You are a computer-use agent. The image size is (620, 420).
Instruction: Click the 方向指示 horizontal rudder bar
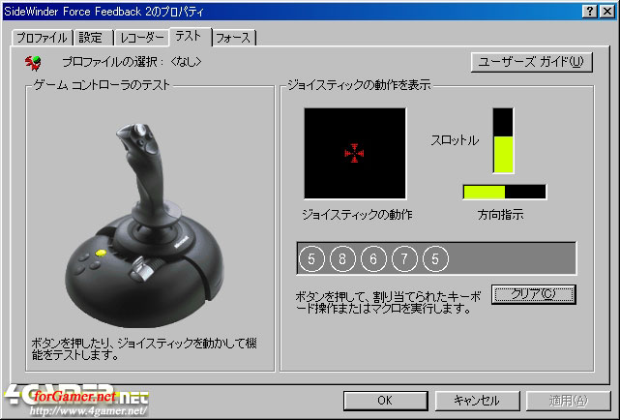(505, 192)
